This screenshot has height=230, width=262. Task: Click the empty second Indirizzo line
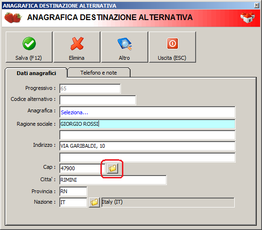(x=147, y=157)
